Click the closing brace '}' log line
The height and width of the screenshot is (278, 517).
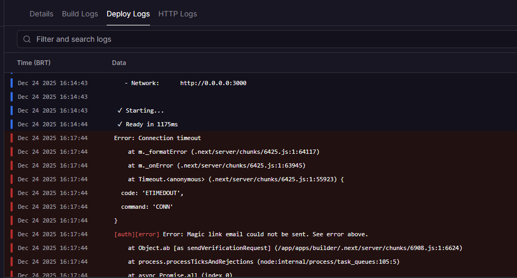pyautogui.click(x=260, y=220)
